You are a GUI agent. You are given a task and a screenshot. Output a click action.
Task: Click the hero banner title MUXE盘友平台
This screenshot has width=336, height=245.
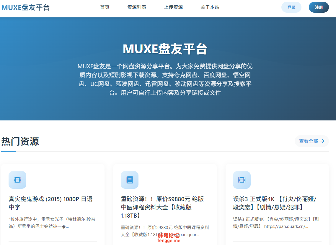(165, 49)
